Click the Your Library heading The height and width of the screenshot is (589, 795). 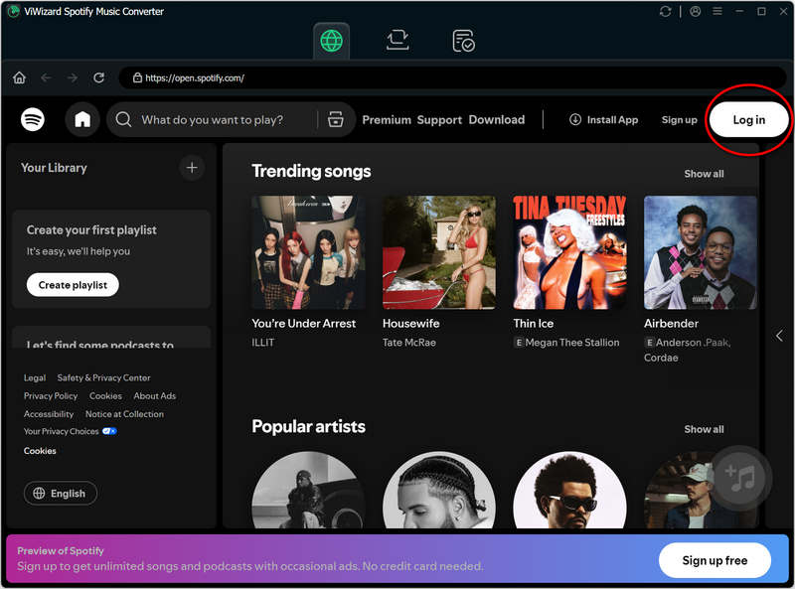click(x=54, y=168)
